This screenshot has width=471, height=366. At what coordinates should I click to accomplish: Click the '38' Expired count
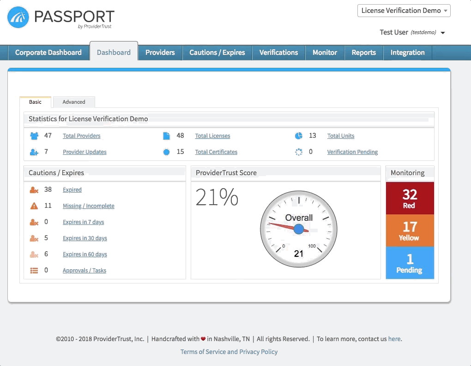click(x=48, y=189)
